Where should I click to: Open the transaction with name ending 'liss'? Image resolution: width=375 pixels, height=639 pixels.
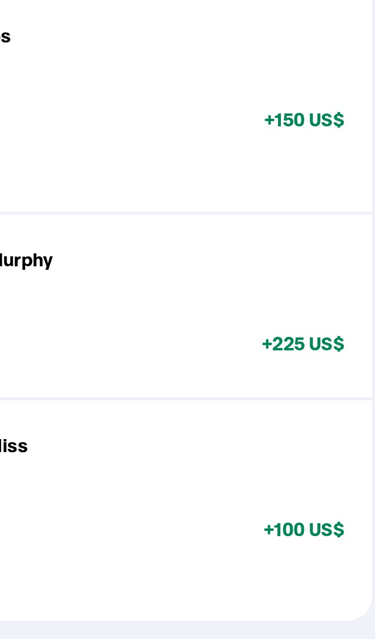(14, 446)
